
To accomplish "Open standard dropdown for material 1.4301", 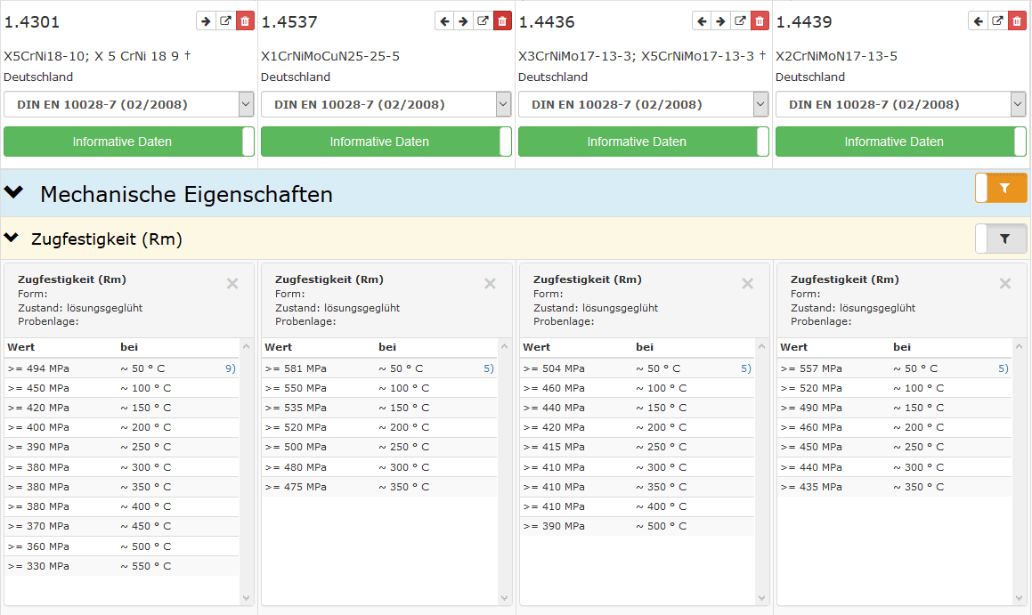I will (x=129, y=104).
